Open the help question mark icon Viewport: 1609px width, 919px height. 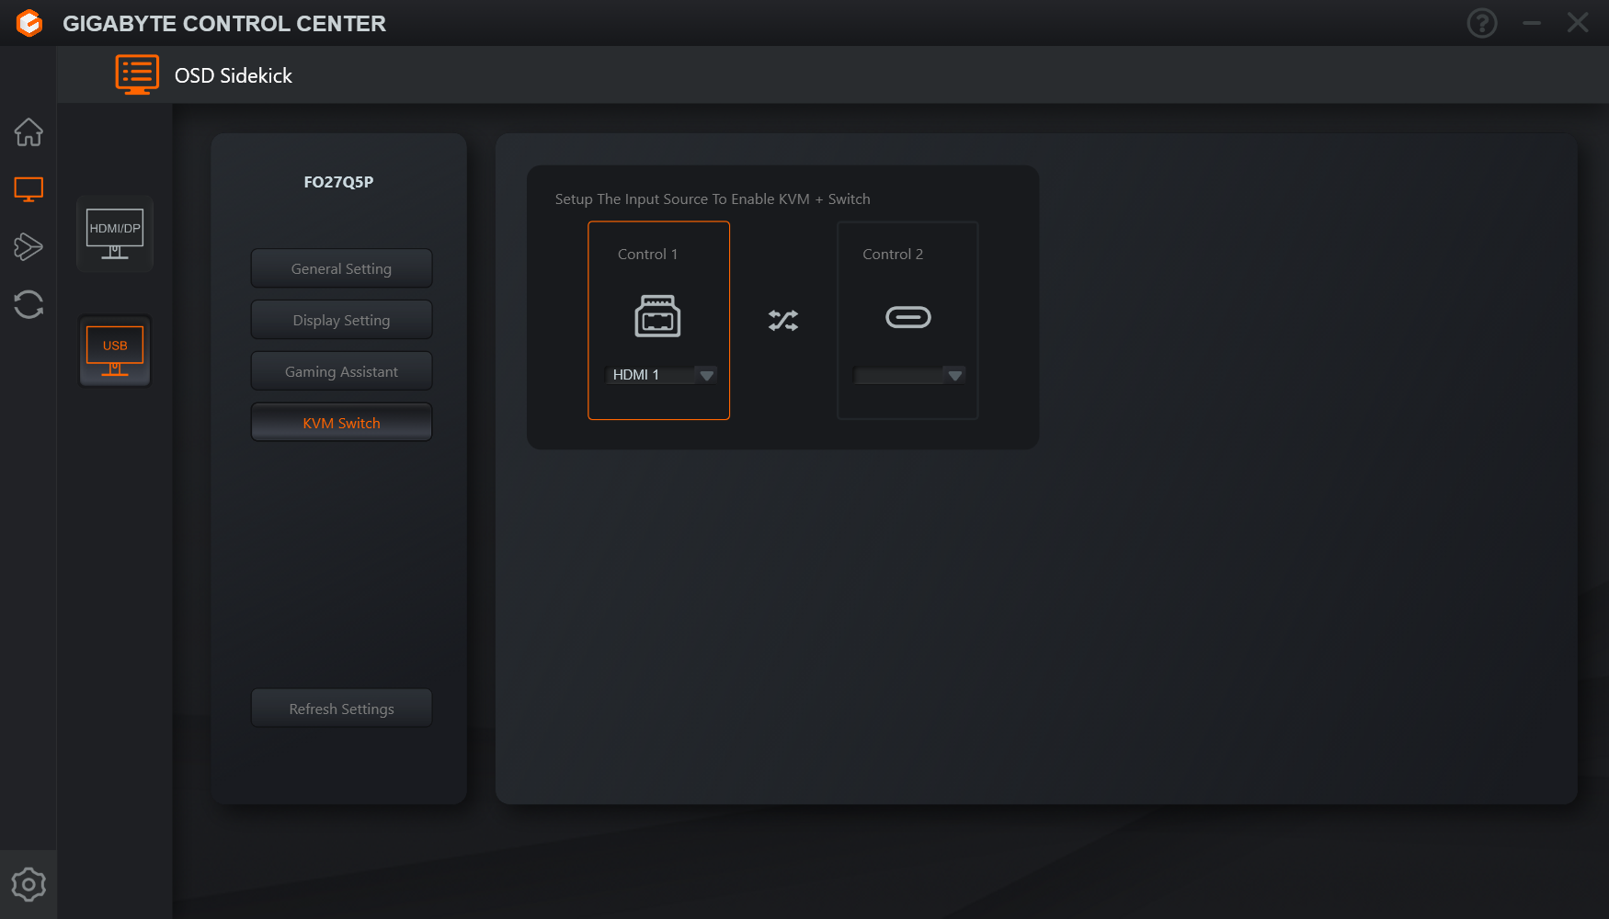click(1482, 23)
